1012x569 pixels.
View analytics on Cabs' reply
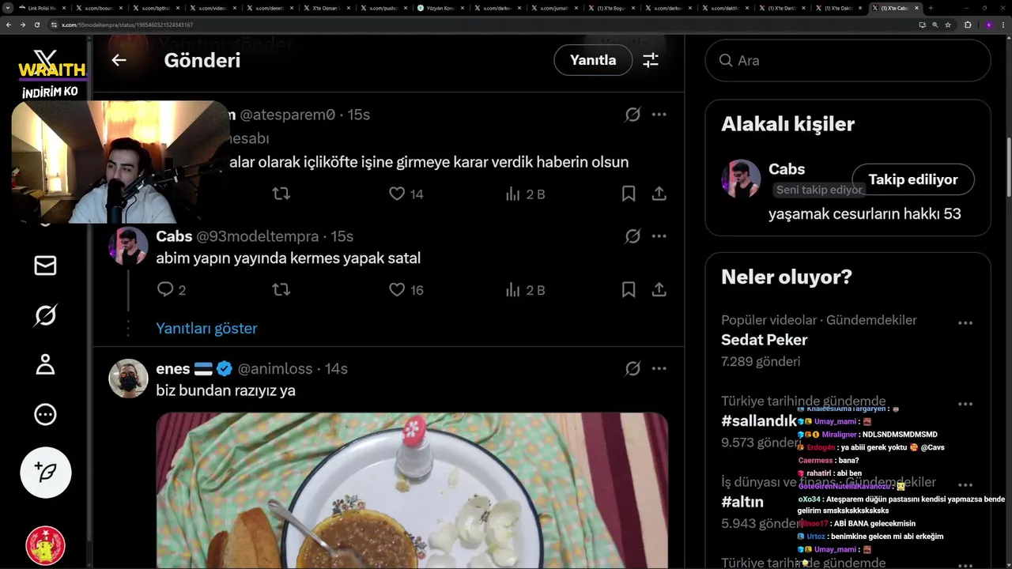click(x=525, y=290)
